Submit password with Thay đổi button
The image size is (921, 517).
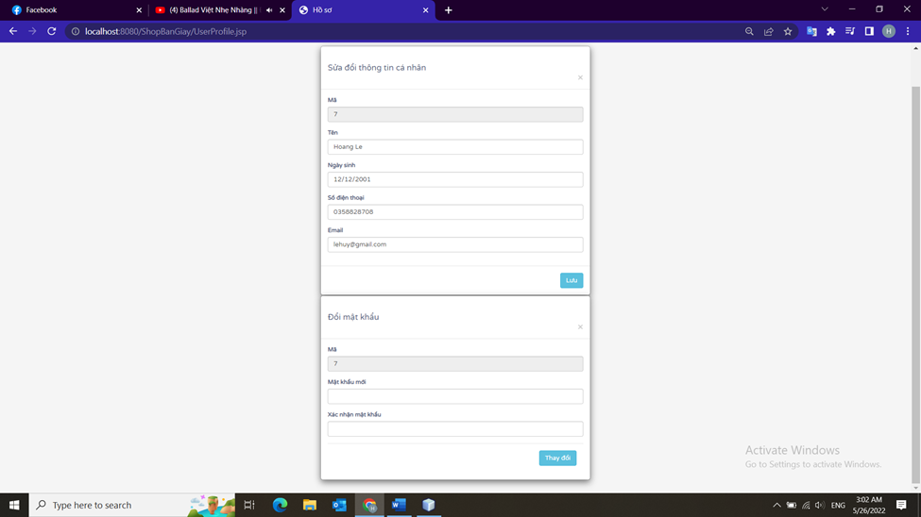(557, 458)
